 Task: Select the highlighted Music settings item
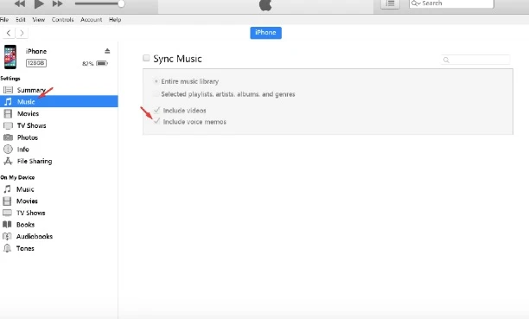[59, 102]
